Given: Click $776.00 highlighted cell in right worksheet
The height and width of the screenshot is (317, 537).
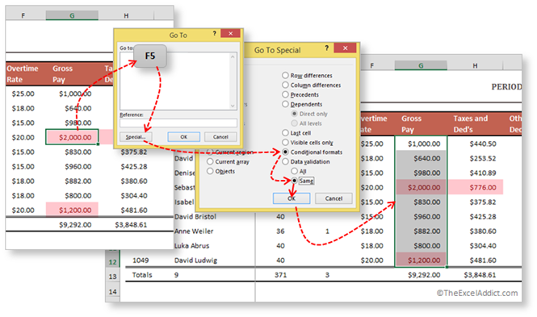Looking at the screenshot, I should (476, 187).
